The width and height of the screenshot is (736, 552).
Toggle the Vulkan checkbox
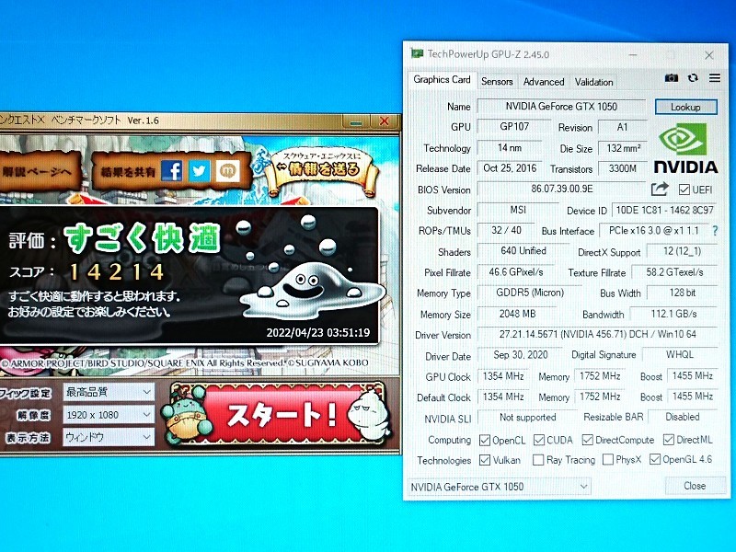485,460
